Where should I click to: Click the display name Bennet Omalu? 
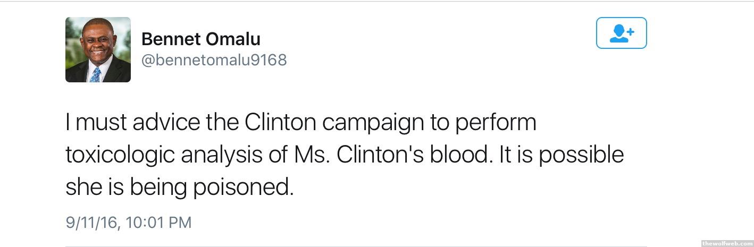click(x=200, y=39)
